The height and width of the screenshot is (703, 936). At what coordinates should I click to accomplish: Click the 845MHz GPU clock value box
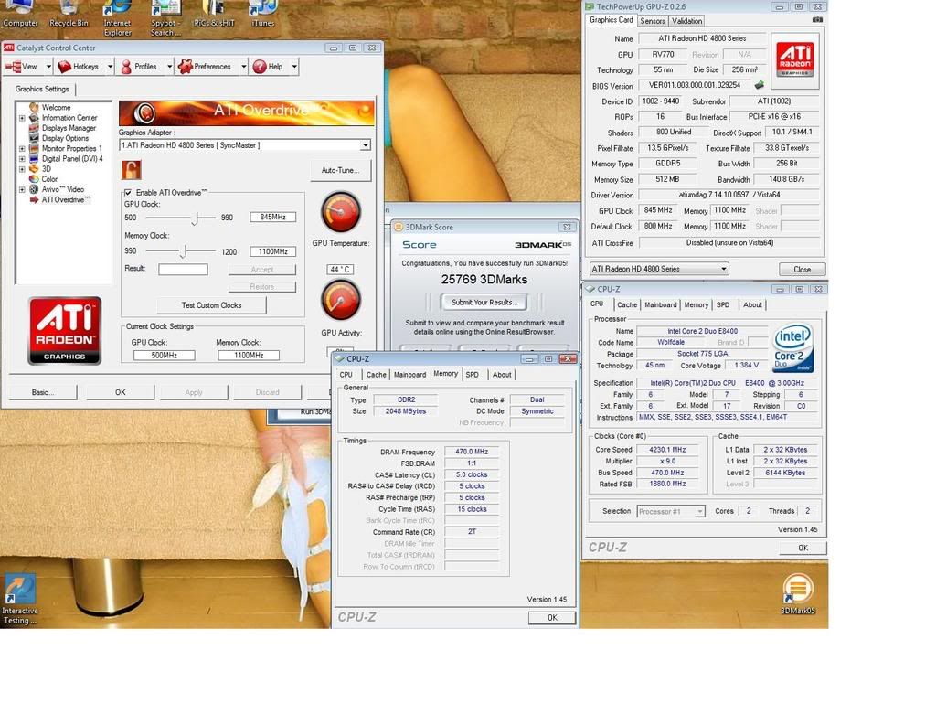(x=272, y=218)
